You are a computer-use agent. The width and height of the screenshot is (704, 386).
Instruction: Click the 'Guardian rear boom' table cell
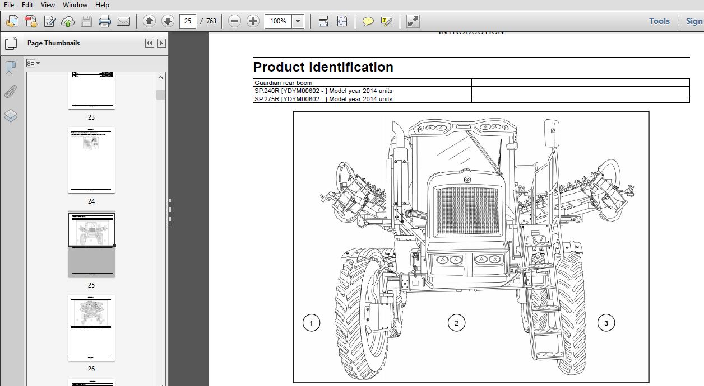pyautogui.click(x=362, y=83)
